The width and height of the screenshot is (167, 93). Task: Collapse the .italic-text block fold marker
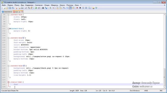(x=9, y=82)
